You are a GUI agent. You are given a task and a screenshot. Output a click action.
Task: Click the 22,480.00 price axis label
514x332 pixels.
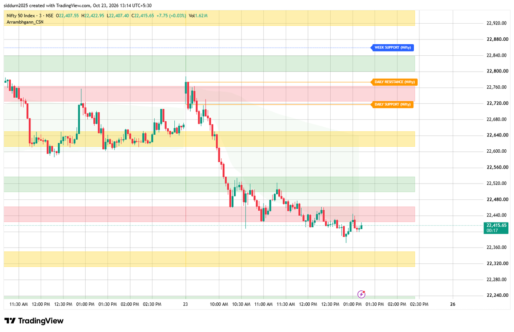497,199
